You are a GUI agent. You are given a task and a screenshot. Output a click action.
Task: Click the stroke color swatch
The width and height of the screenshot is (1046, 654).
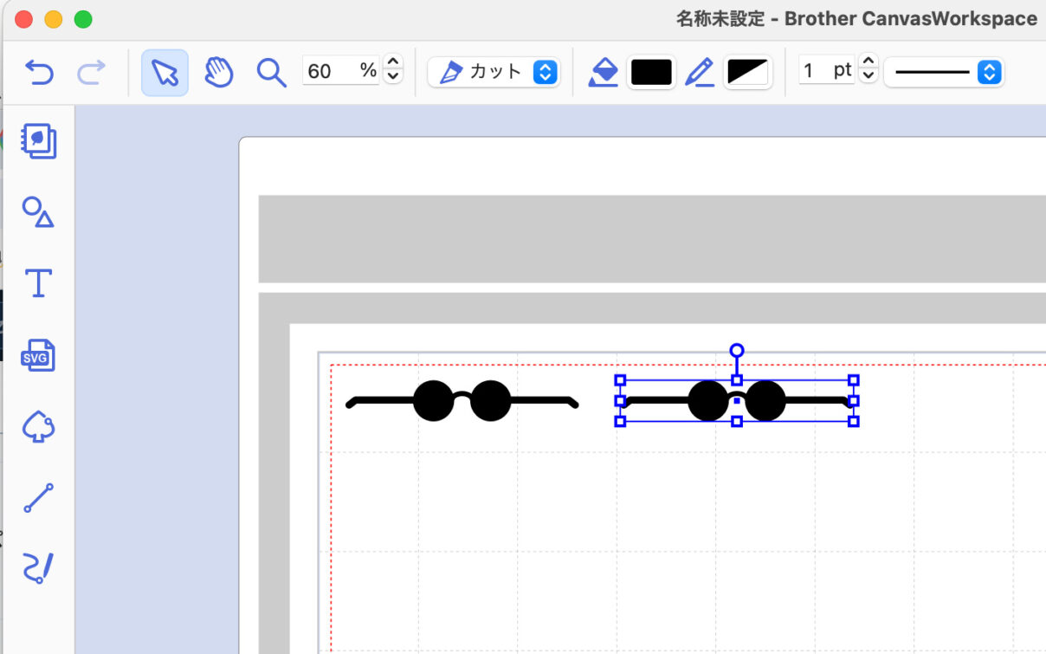pyautogui.click(x=747, y=72)
